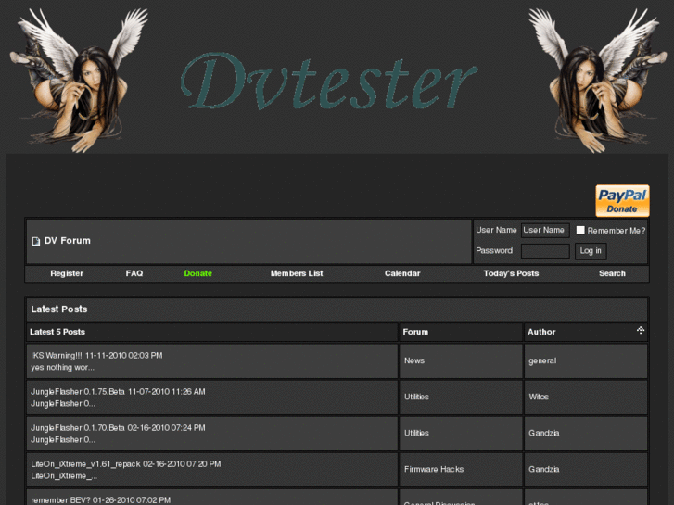The height and width of the screenshot is (505, 674).
Task: Click the right angel banner image
Action: (597, 81)
